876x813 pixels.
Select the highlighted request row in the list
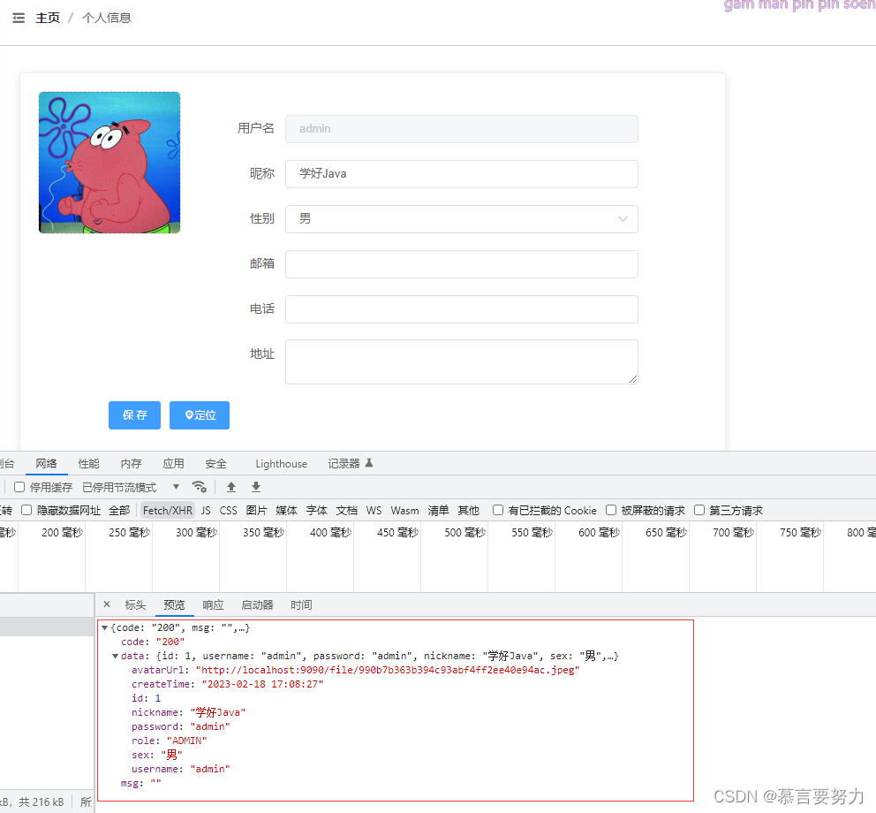(x=47, y=627)
